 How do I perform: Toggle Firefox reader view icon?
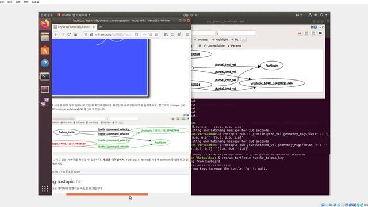pyautogui.click(x=136, y=34)
